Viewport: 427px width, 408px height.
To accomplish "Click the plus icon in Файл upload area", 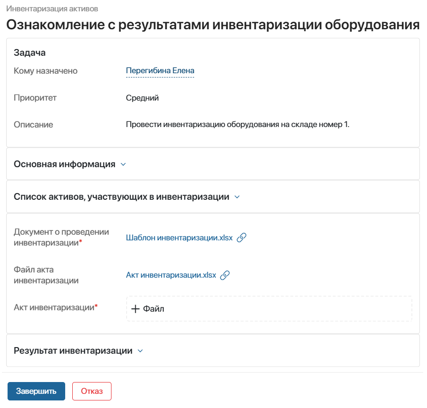I will click(136, 309).
